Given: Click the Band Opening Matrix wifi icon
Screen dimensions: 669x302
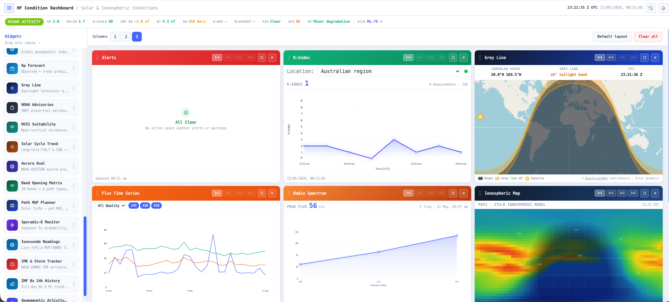Looking at the screenshot, I should pyautogui.click(x=12, y=186).
